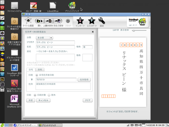Viewport: 169px width, 127px height.
Task: Open the camera lens icon in dock
Action: pyautogui.click(x=2, y=33)
